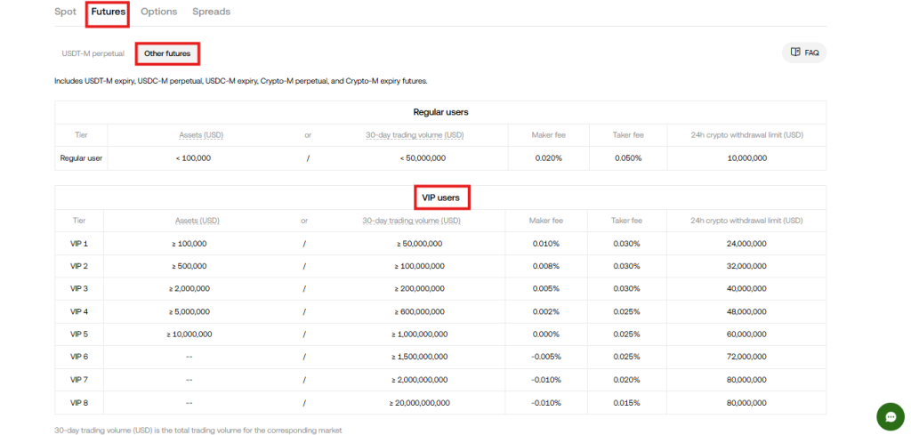Switch to the Options tab
Image resolution: width=911 pixels, height=435 pixels.
point(158,12)
